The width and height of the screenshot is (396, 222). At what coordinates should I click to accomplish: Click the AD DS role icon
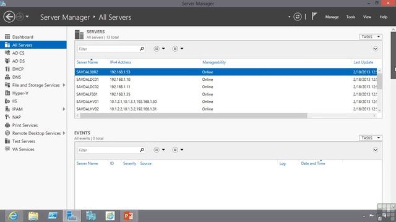tap(7, 61)
